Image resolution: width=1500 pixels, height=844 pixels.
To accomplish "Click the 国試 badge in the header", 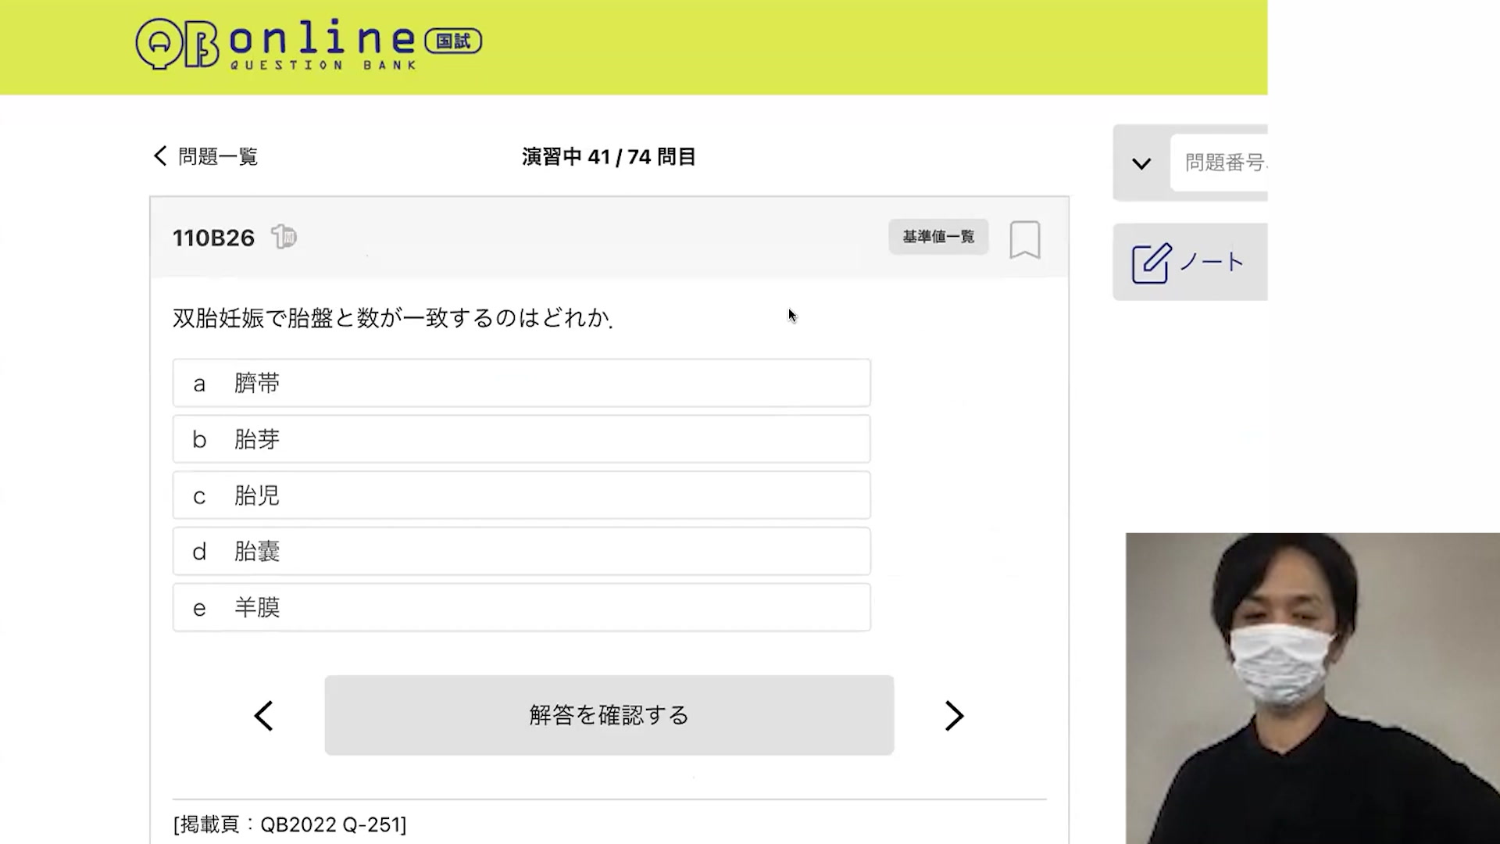I will pos(453,41).
